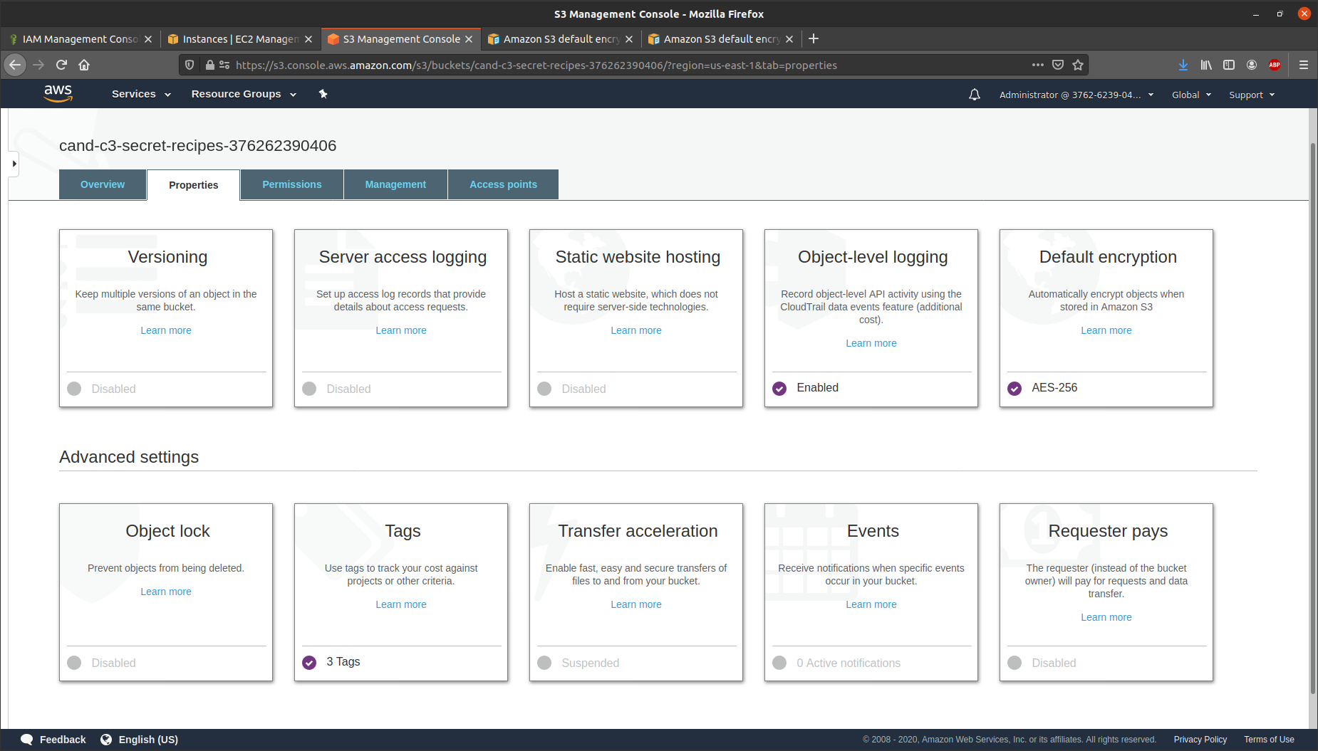Click the Firefox home icon
This screenshot has height=751, width=1318.
(84, 65)
